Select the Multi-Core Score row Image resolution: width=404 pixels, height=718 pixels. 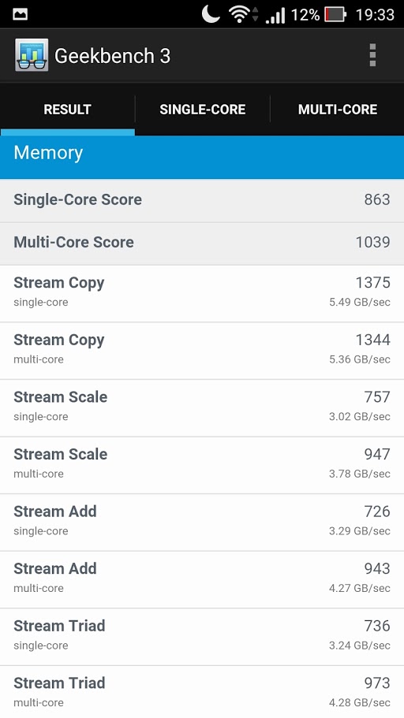click(x=202, y=244)
